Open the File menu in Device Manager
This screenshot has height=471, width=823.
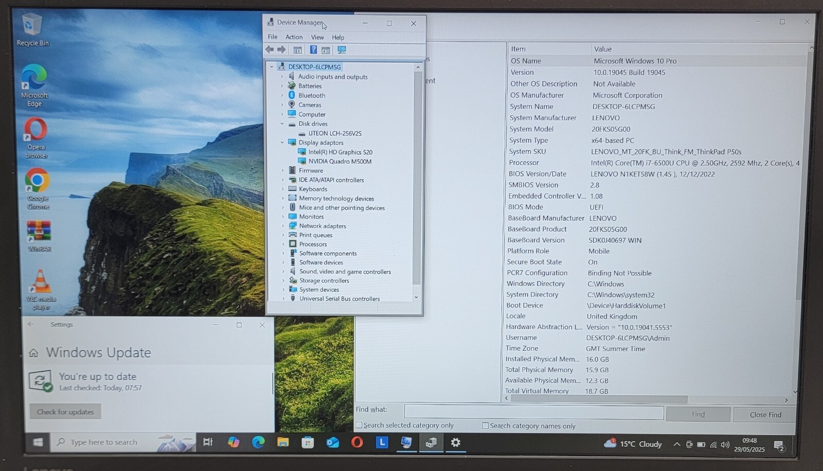pyautogui.click(x=273, y=37)
